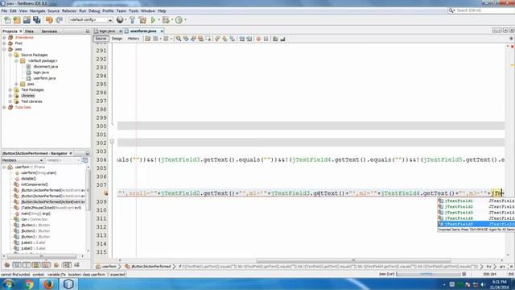Image resolution: width=515 pixels, height=290 pixels.
Task: Choose jTextField1 in code completion popup
Action: point(476,201)
